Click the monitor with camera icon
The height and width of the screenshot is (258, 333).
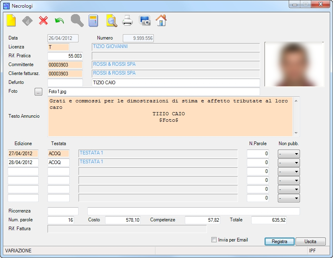(x=145, y=21)
